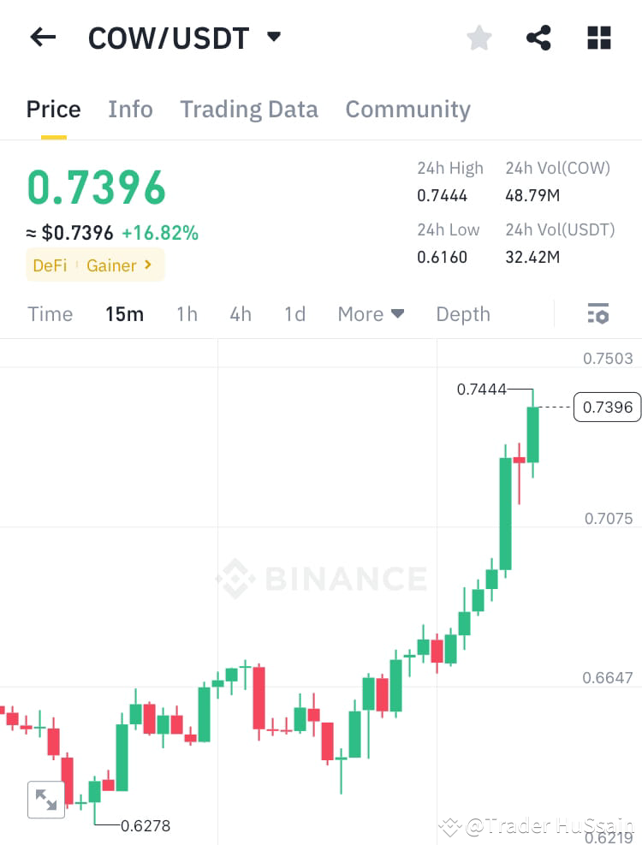Open the COW/USDT pair selector dropdown
Screen dimensions: 642x845
(x=273, y=36)
